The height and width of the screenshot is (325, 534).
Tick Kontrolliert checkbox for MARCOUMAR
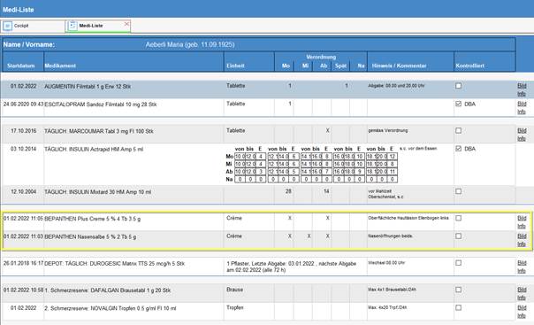458,130
